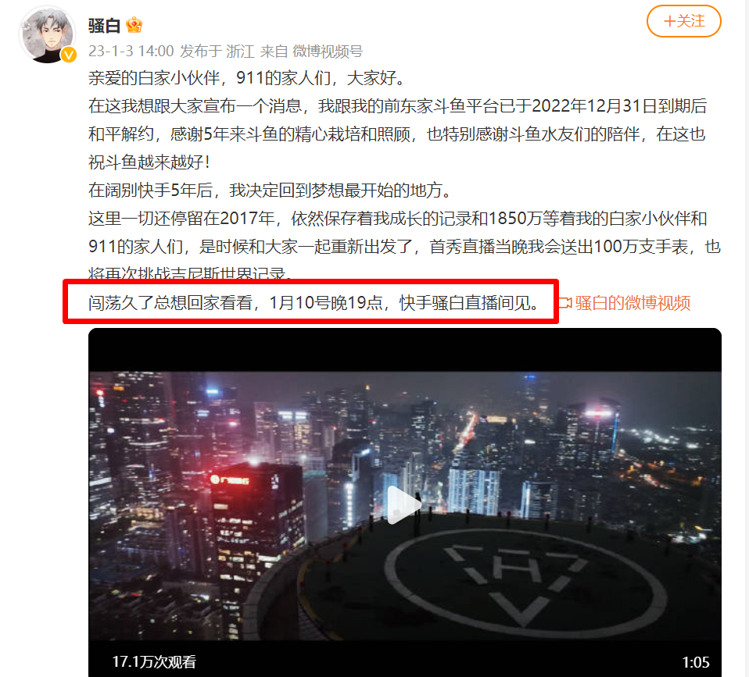The height and width of the screenshot is (677, 749).
Task: Click the 17.1万次观看 view count
Action: (x=154, y=661)
